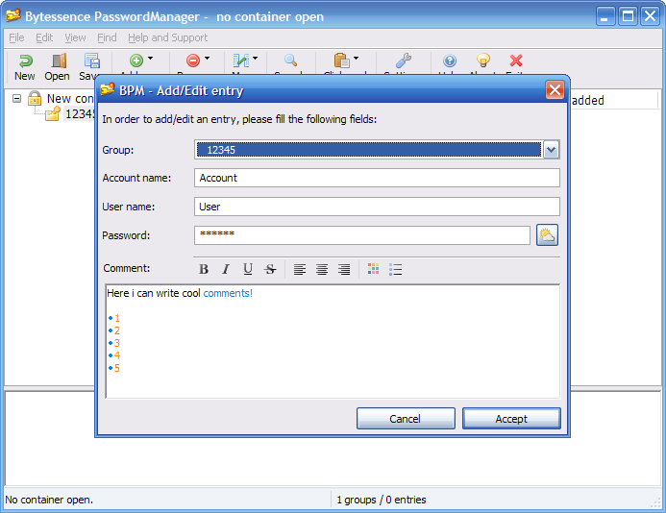666x513 pixels.
Task: Click the blue 'comments!' text
Action: click(x=228, y=293)
